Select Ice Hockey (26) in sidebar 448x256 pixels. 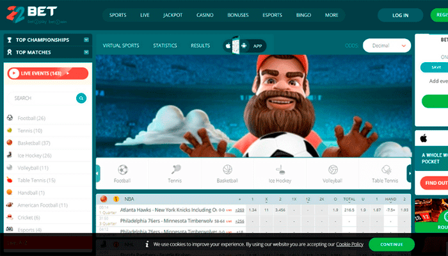click(x=35, y=156)
